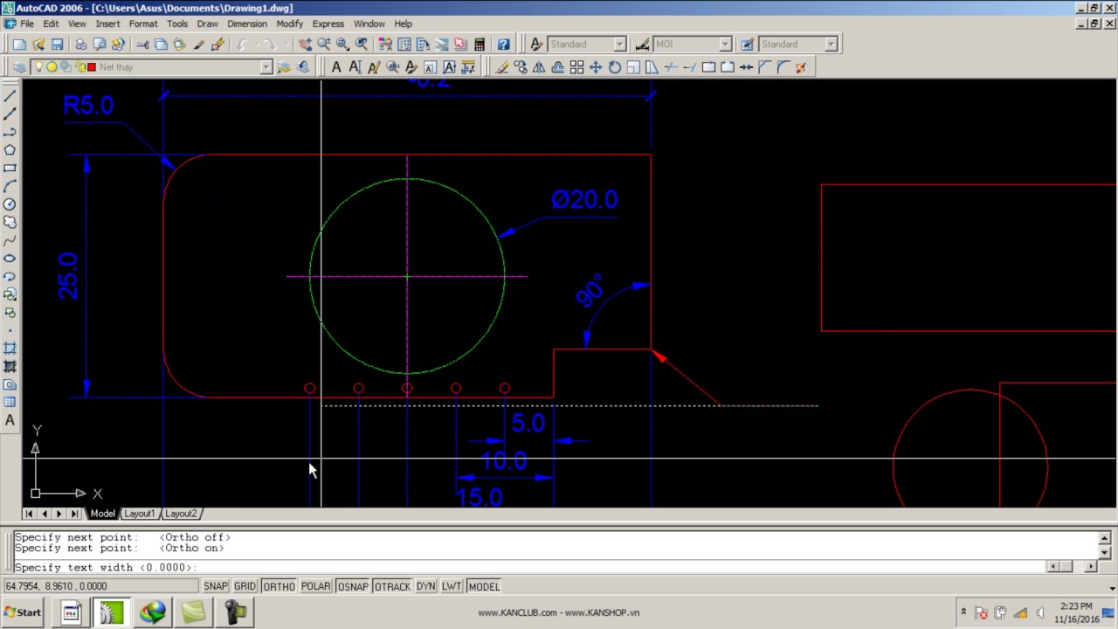Click the Chamfer tool
This screenshot has width=1118, height=629.
(764, 67)
